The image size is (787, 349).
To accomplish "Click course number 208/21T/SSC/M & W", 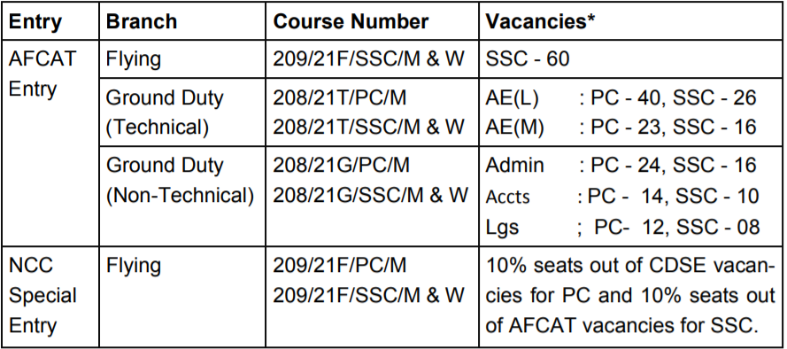I will [x=368, y=127].
